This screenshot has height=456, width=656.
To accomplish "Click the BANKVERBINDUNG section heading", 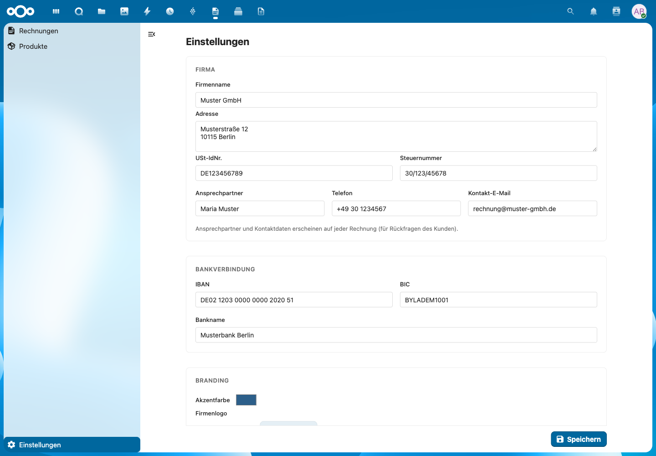I will pyautogui.click(x=225, y=269).
